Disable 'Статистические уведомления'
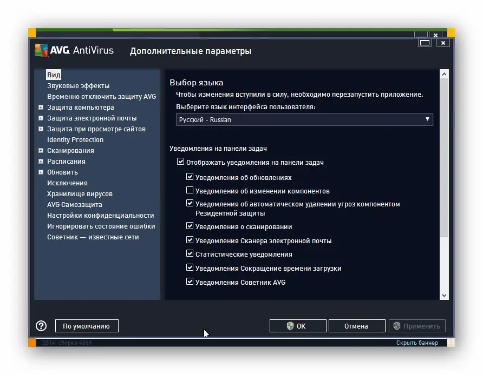 tap(190, 253)
